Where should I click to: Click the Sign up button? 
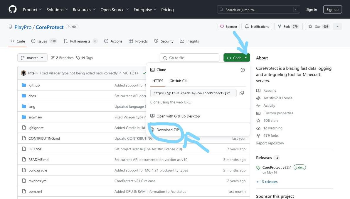point(332,9)
